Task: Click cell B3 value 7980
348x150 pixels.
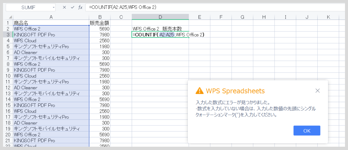Action: coord(100,35)
